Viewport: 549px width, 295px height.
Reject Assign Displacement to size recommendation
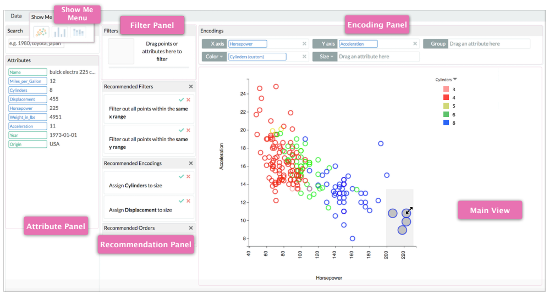[x=188, y=201]
